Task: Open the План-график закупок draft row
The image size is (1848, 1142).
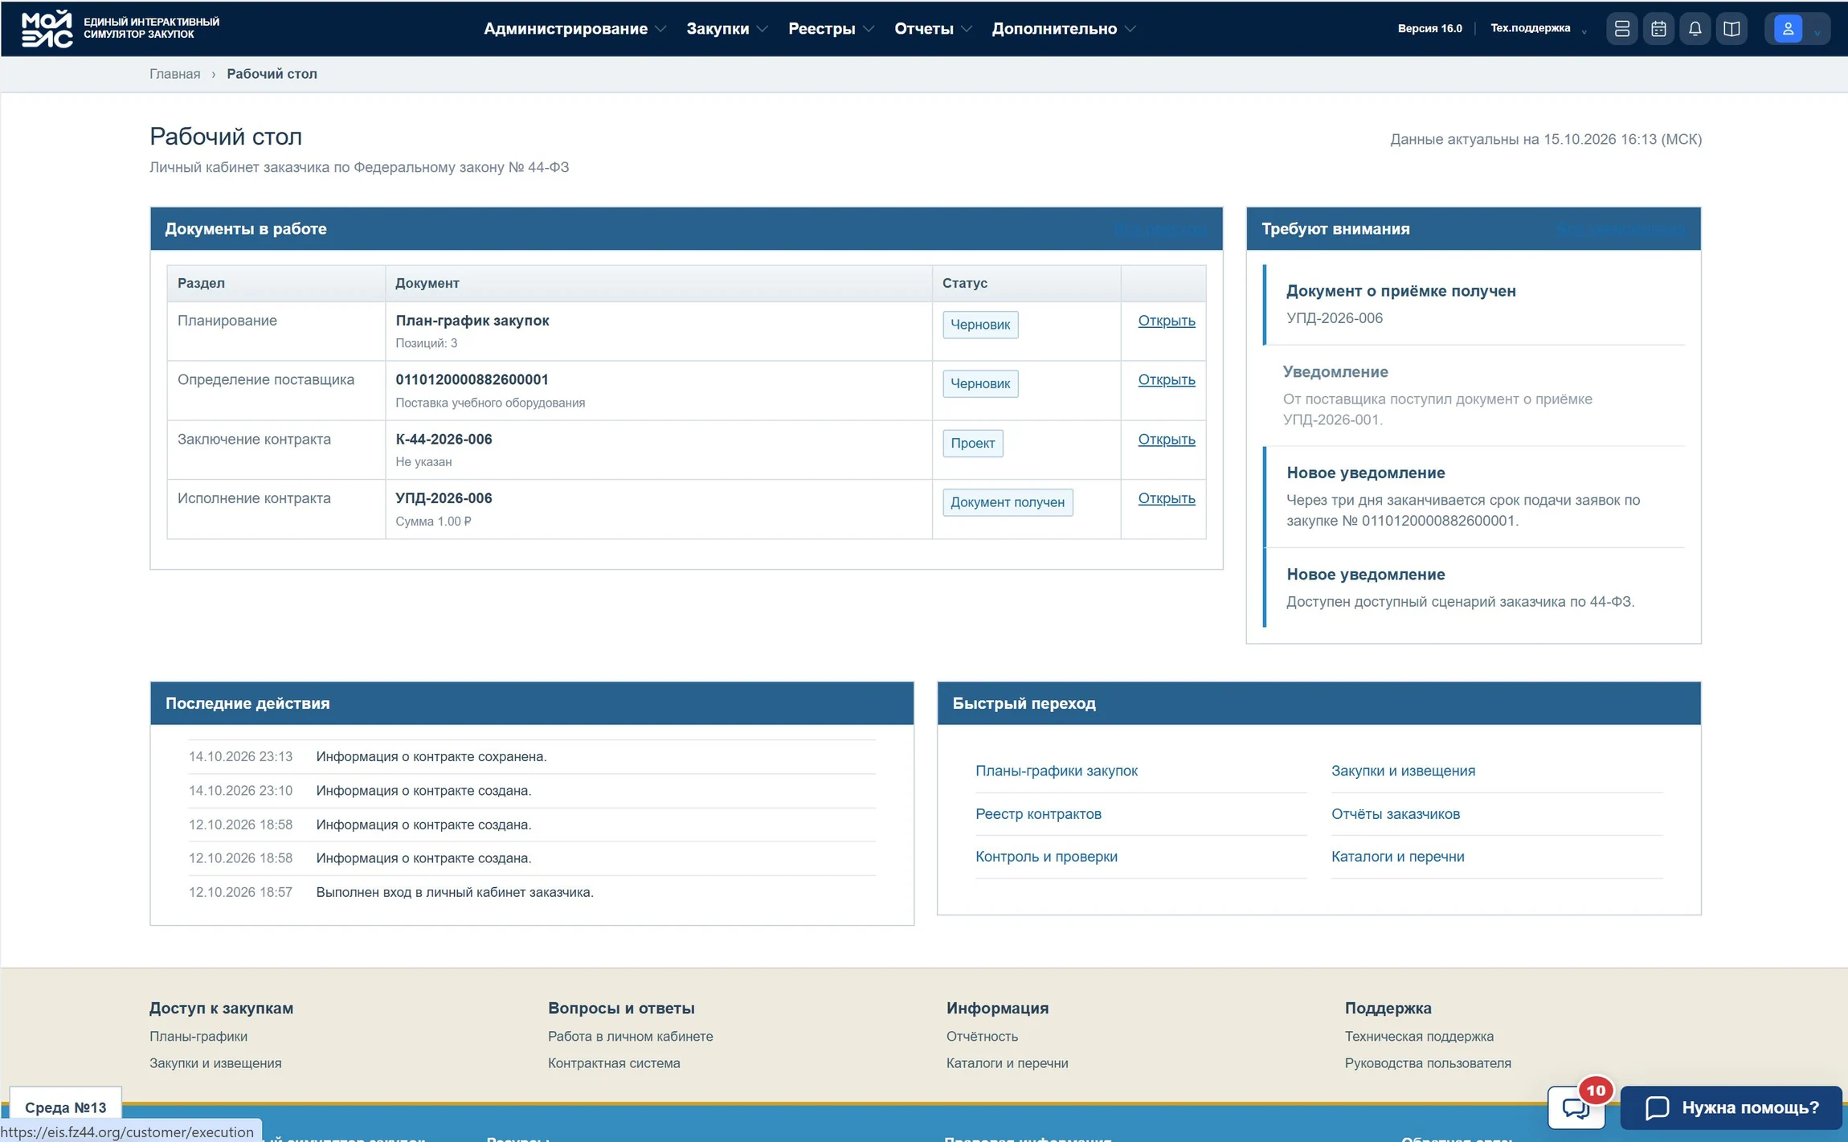Action: coord(1166,321)
